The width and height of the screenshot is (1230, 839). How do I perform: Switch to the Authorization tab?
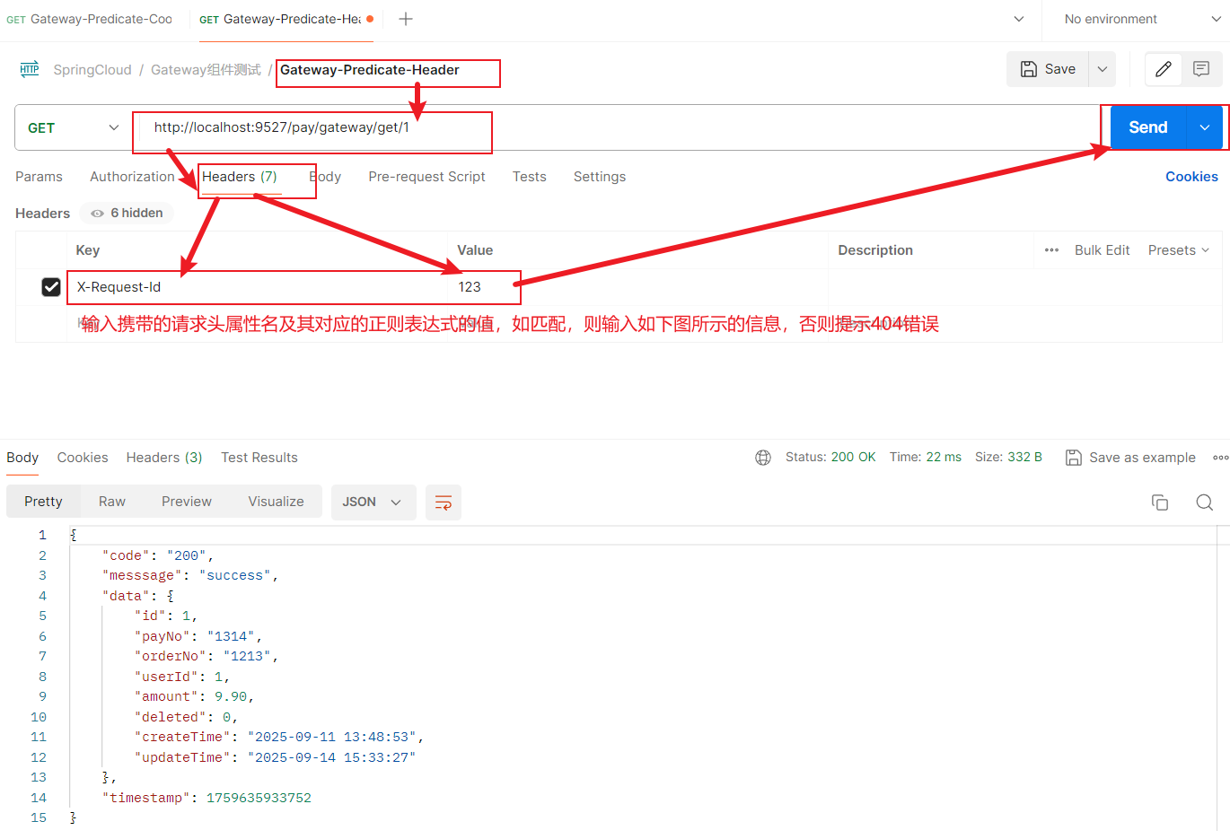click(132, 177)
